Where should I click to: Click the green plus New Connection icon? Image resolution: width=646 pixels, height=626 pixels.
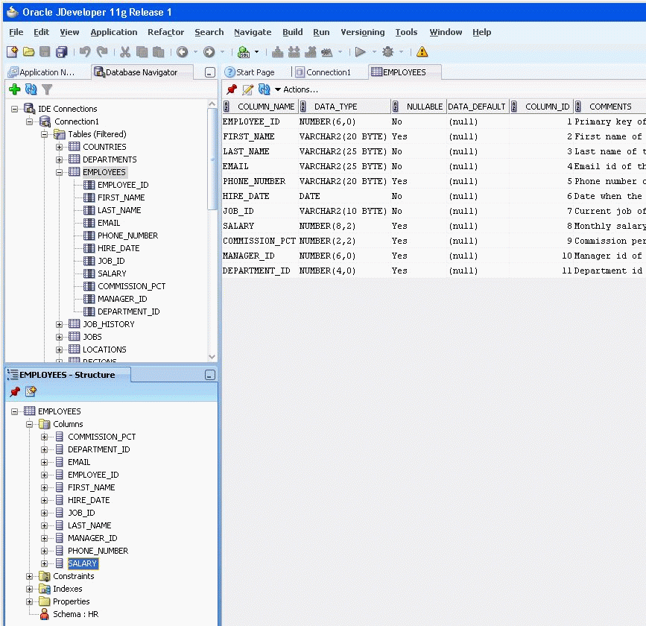14,89
